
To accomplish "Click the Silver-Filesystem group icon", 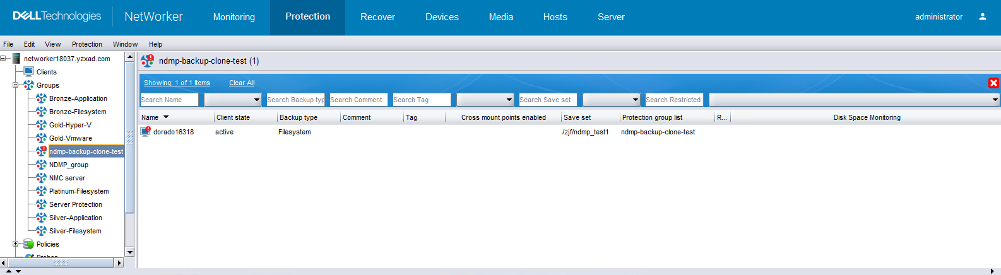I will coord(41,231).
